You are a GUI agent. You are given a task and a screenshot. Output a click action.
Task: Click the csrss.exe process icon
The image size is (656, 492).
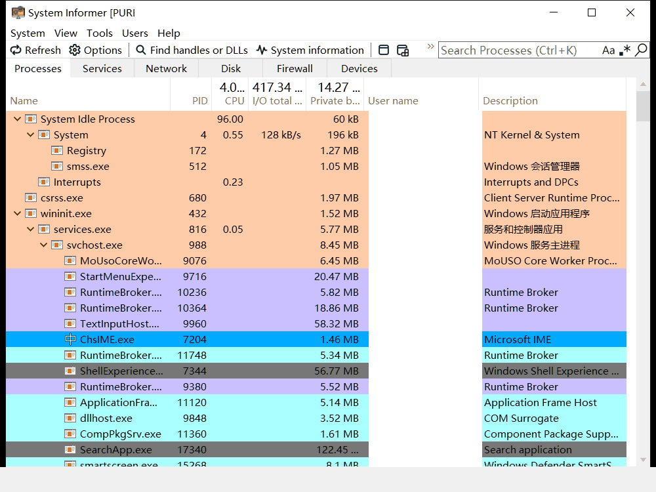click(31, 197)
